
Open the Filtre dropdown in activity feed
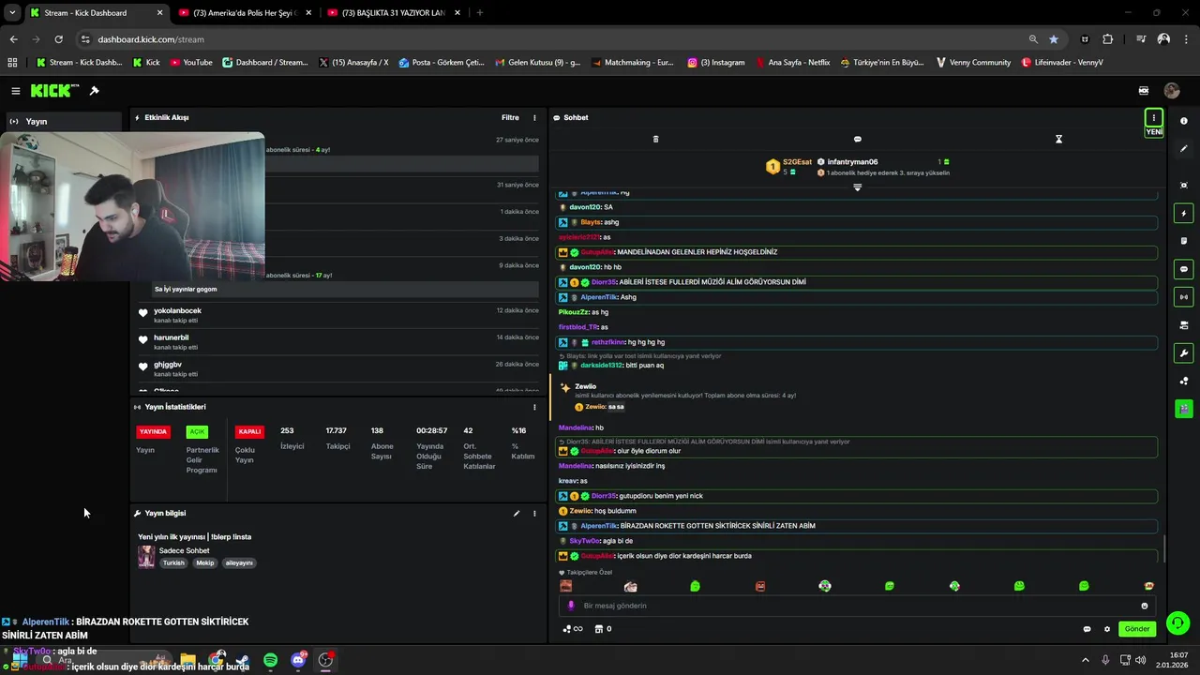click(x=510, y=118)
